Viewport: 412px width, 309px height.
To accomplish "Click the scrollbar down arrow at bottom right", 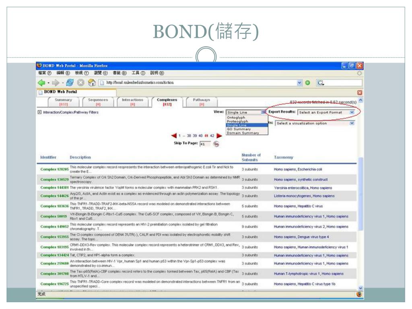I will pos(360,288).
